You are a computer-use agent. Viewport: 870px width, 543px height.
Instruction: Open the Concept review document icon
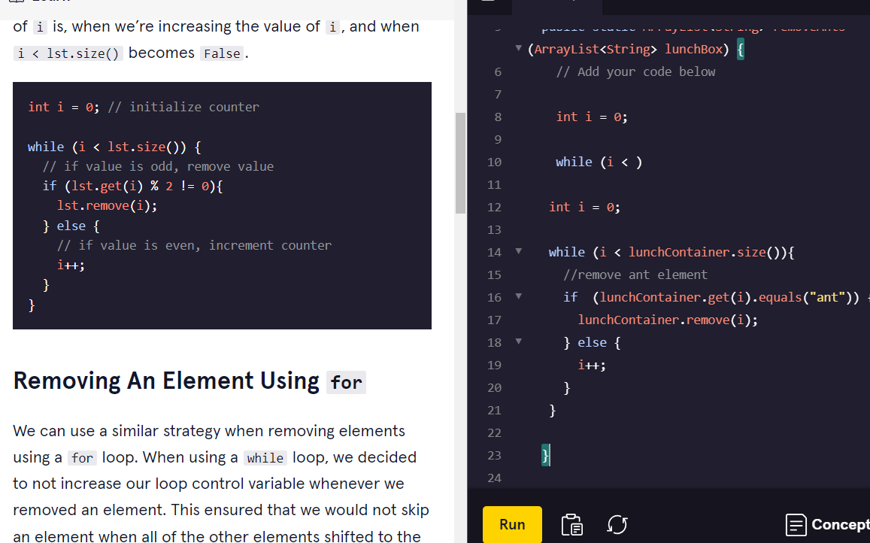coord(796,524)
